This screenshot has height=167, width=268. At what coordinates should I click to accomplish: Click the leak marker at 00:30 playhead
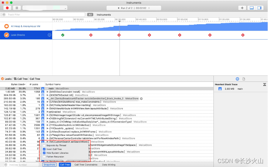point(119,35)
